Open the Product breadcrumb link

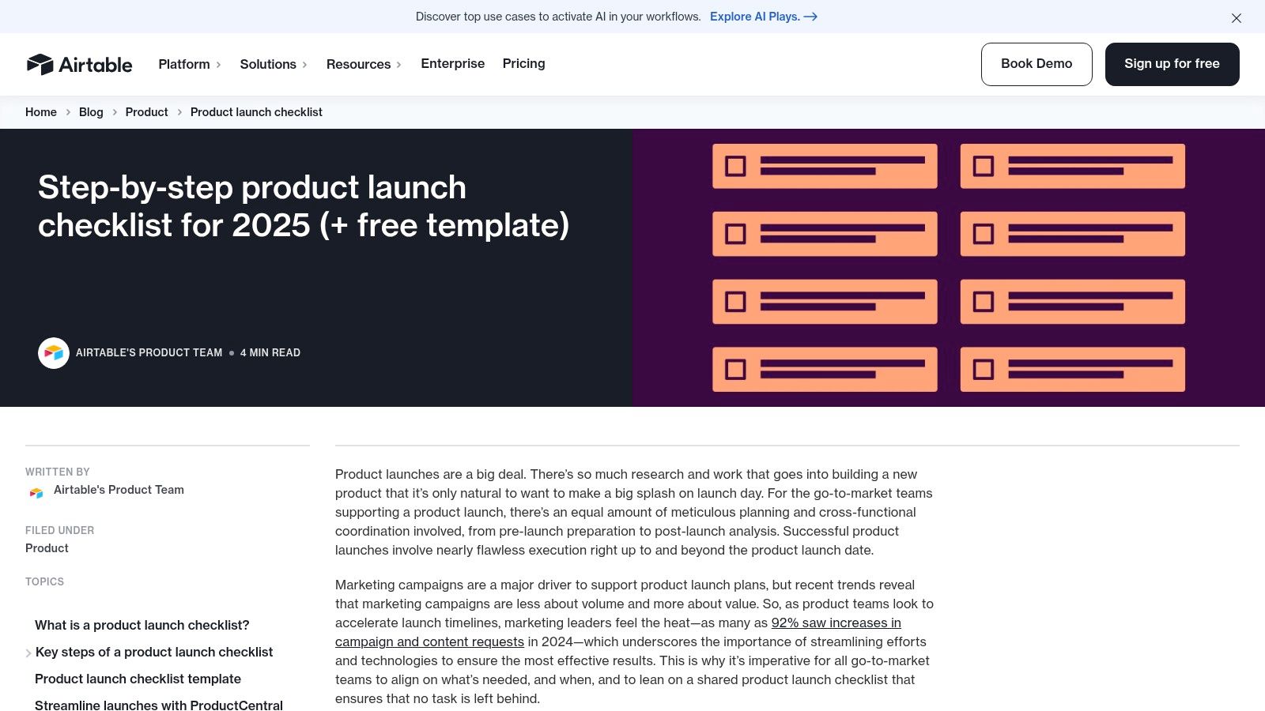146,112
